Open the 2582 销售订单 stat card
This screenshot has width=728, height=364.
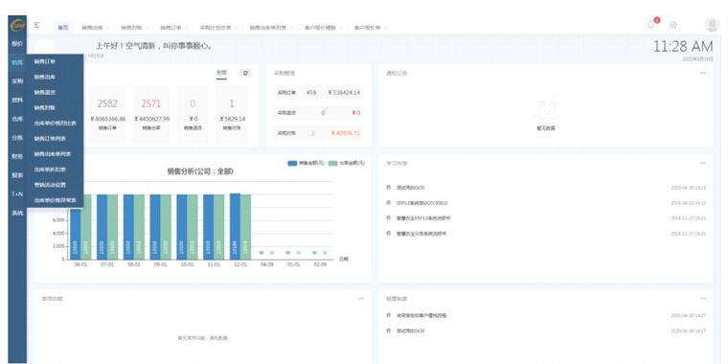point(107,114)
